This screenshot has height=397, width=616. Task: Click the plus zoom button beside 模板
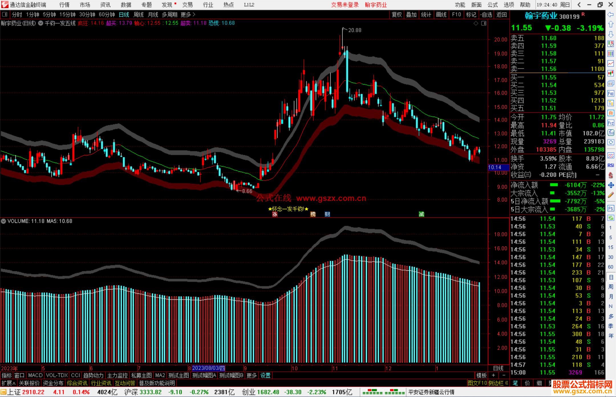point(494,375)
